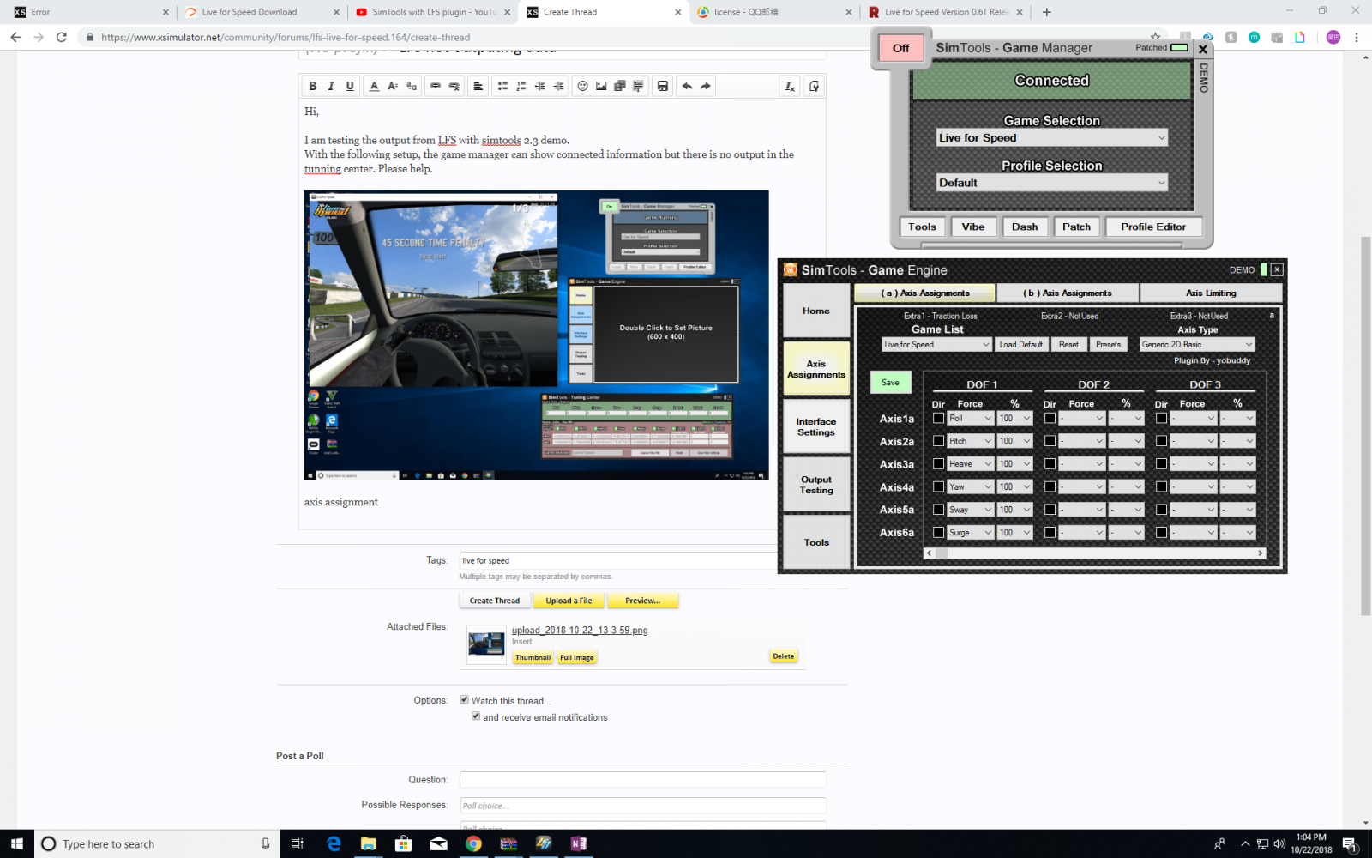Click the Presets button
The image size is (1372, 858).
pos(1108,345)
